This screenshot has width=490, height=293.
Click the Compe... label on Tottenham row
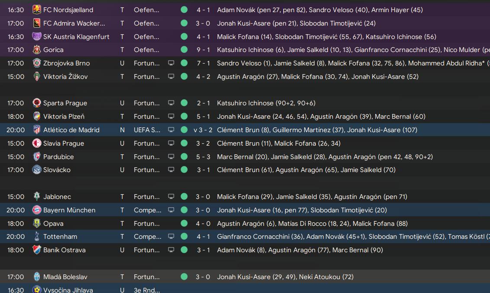pos(147,237)
